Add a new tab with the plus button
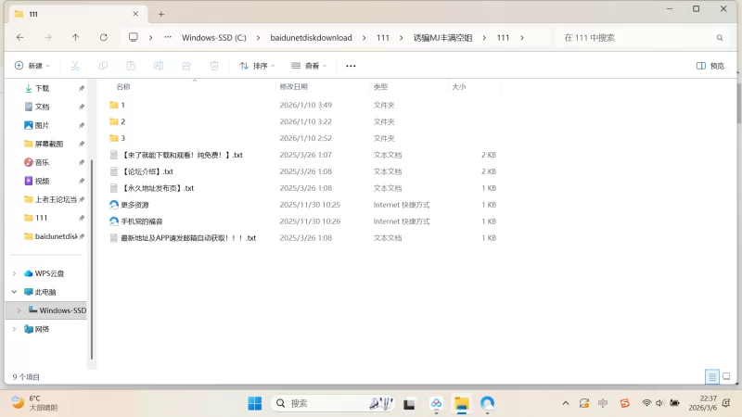Viewport: 742px width, 417px height. click(x=160, y=14)
